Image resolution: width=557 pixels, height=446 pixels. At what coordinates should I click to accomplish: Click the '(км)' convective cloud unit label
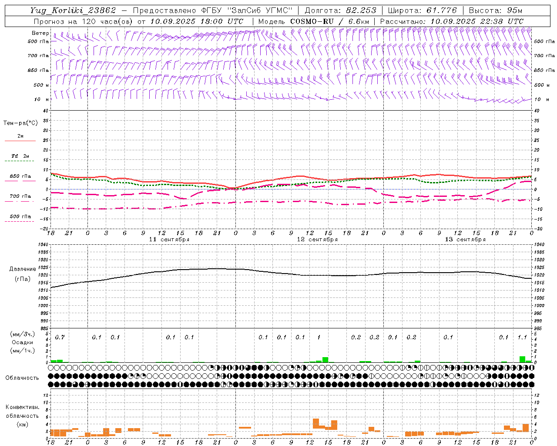[22, 424]
